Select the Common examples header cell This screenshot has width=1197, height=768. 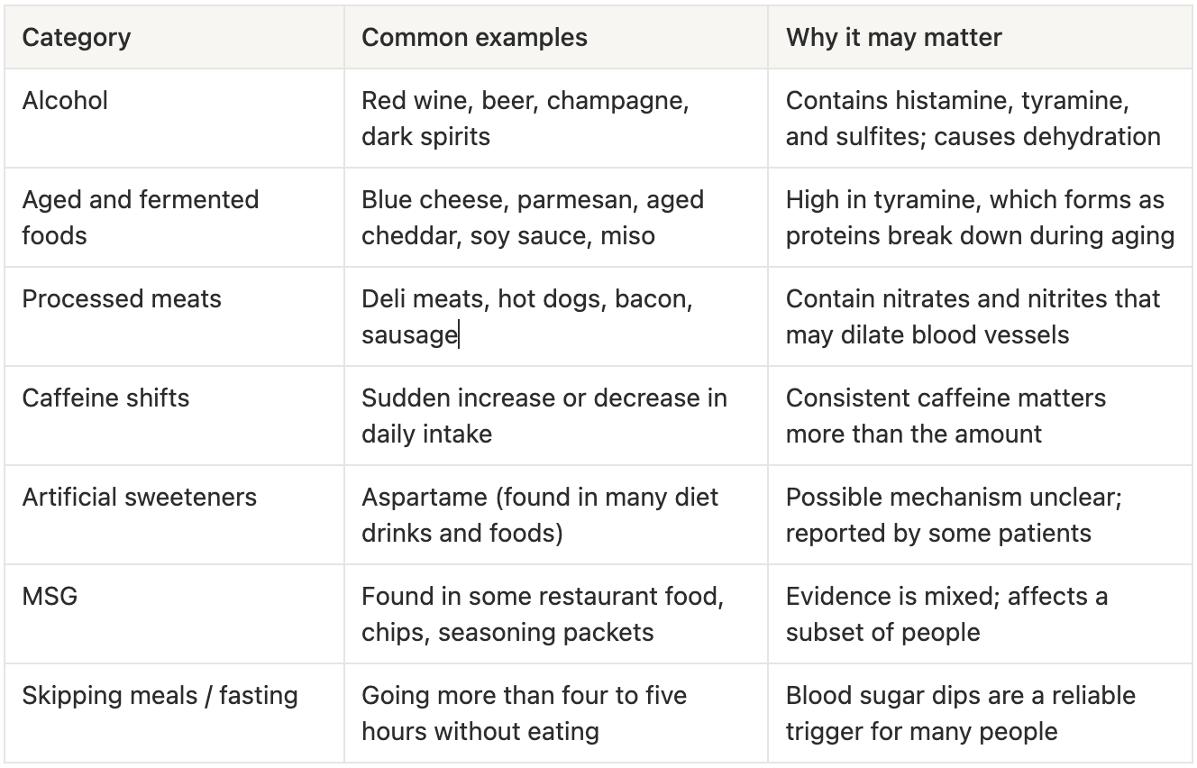coord(556,37)
